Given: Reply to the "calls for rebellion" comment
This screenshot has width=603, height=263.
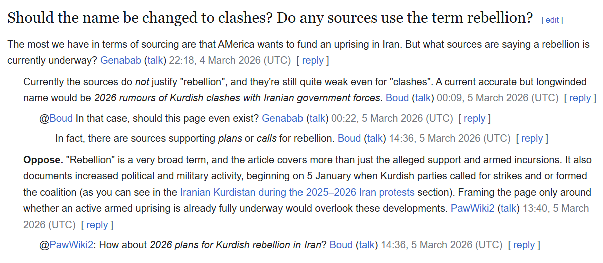Looking at the screenshot, I should [532, 138].
